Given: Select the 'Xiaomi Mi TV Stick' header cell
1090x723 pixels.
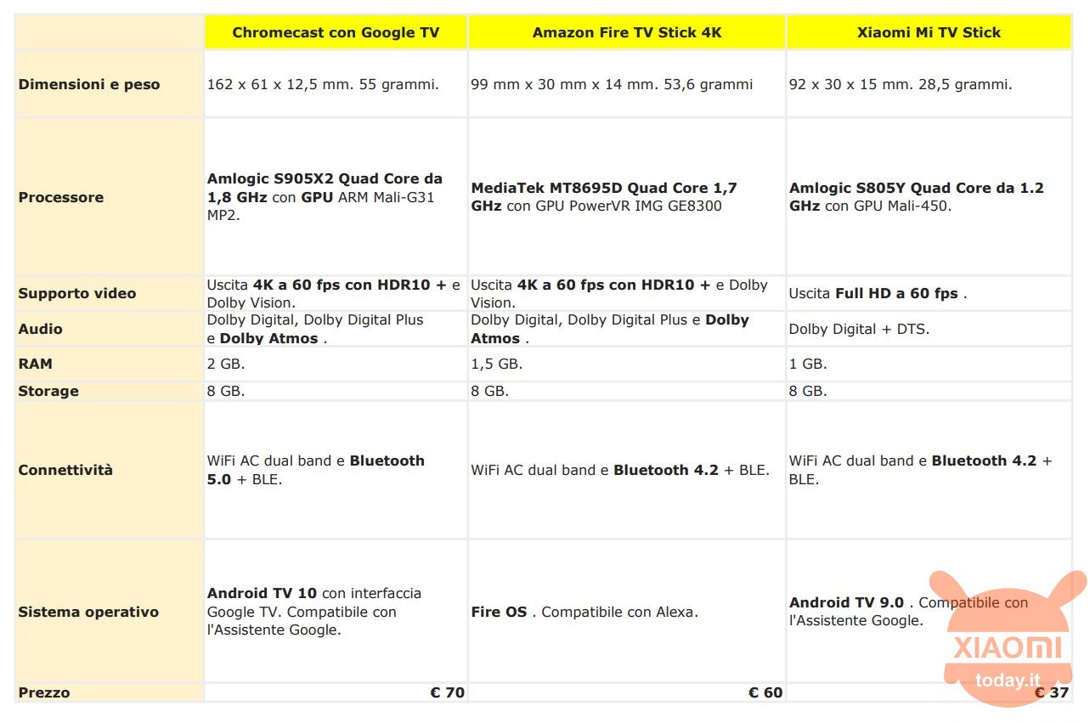Looking at the screenshot, I should (x=929, y=32).
